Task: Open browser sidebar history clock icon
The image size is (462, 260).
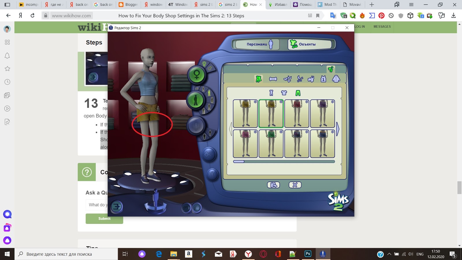Action: coord(7,82)
